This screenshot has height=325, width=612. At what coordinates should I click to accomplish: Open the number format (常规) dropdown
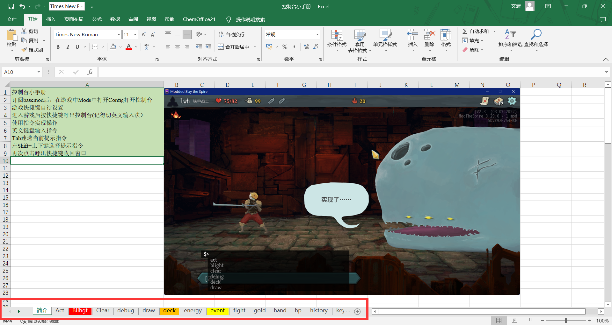(x=317, y=34)
